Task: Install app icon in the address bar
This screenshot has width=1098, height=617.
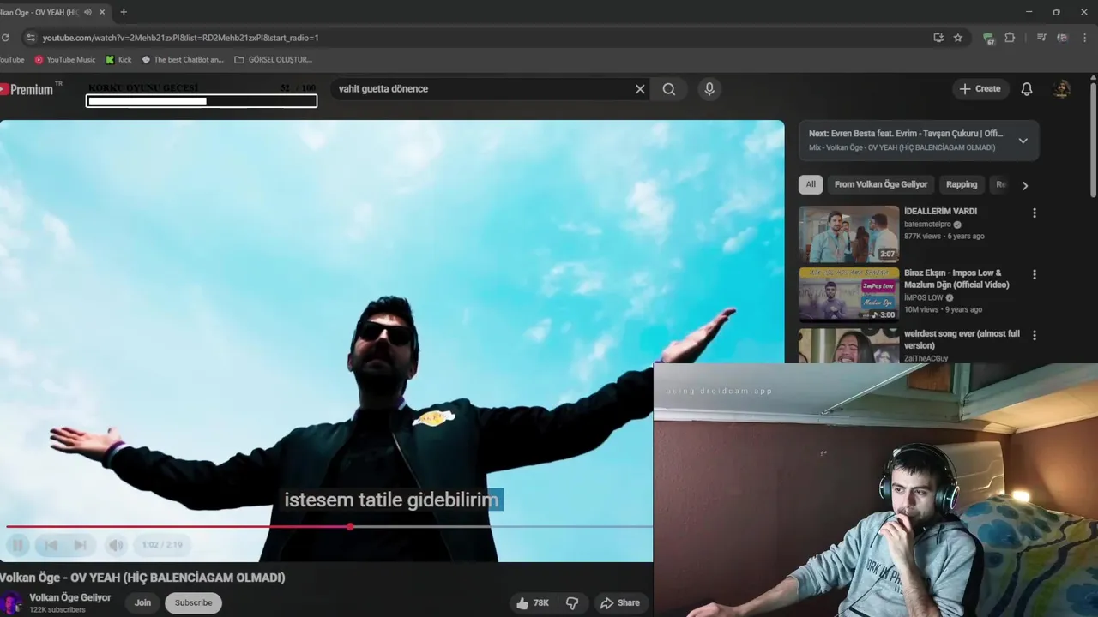Action: point(938,38)
